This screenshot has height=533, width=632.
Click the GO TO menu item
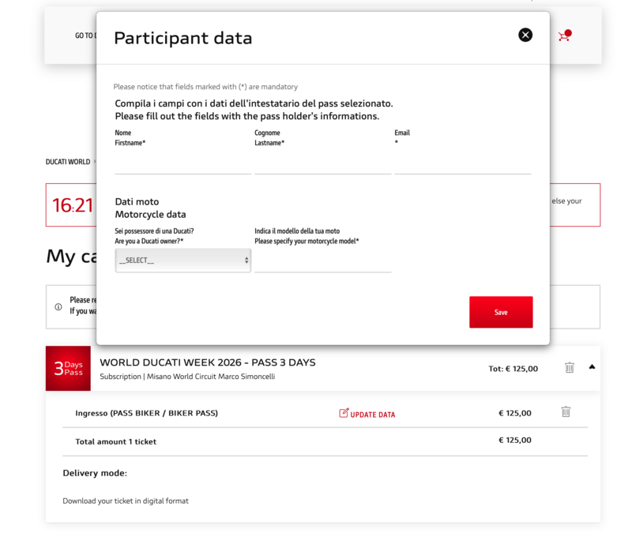pos(85,36)
